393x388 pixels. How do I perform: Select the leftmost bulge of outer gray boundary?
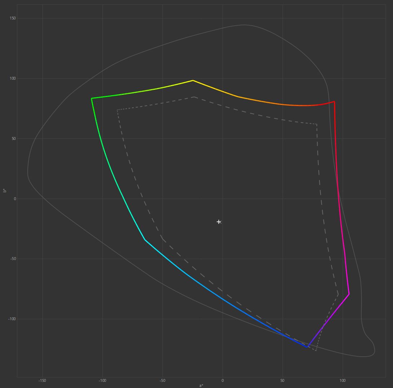pyautogui.click(x=28, y=173)
